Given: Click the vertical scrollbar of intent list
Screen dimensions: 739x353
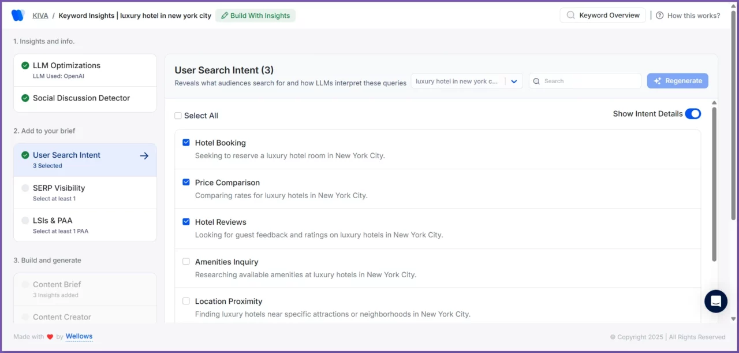Looking at the screenshot, I should click(x=714, y=185).
